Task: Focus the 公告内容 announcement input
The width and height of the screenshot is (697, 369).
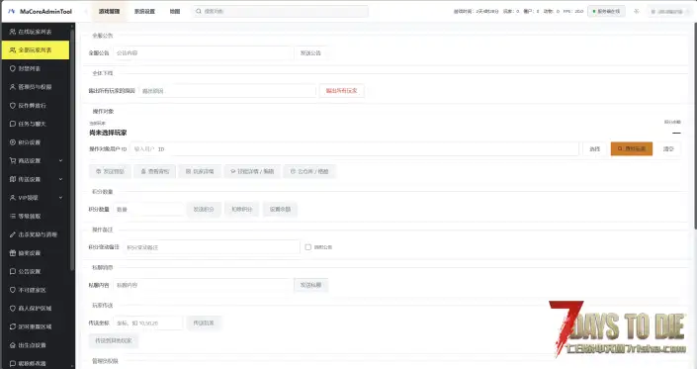Action: click(x=203, y=52)
